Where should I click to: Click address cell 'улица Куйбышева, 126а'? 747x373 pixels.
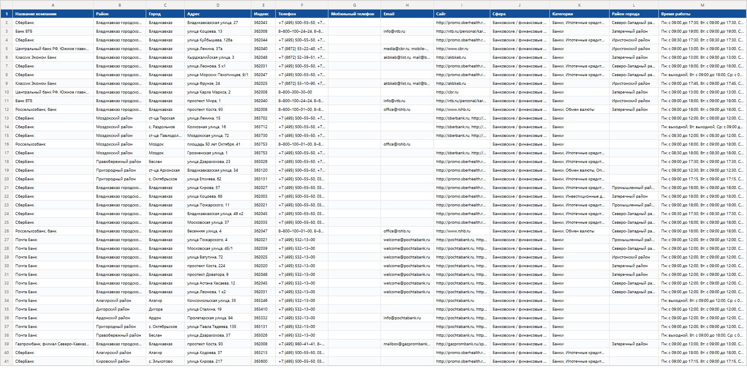[218, 40]
